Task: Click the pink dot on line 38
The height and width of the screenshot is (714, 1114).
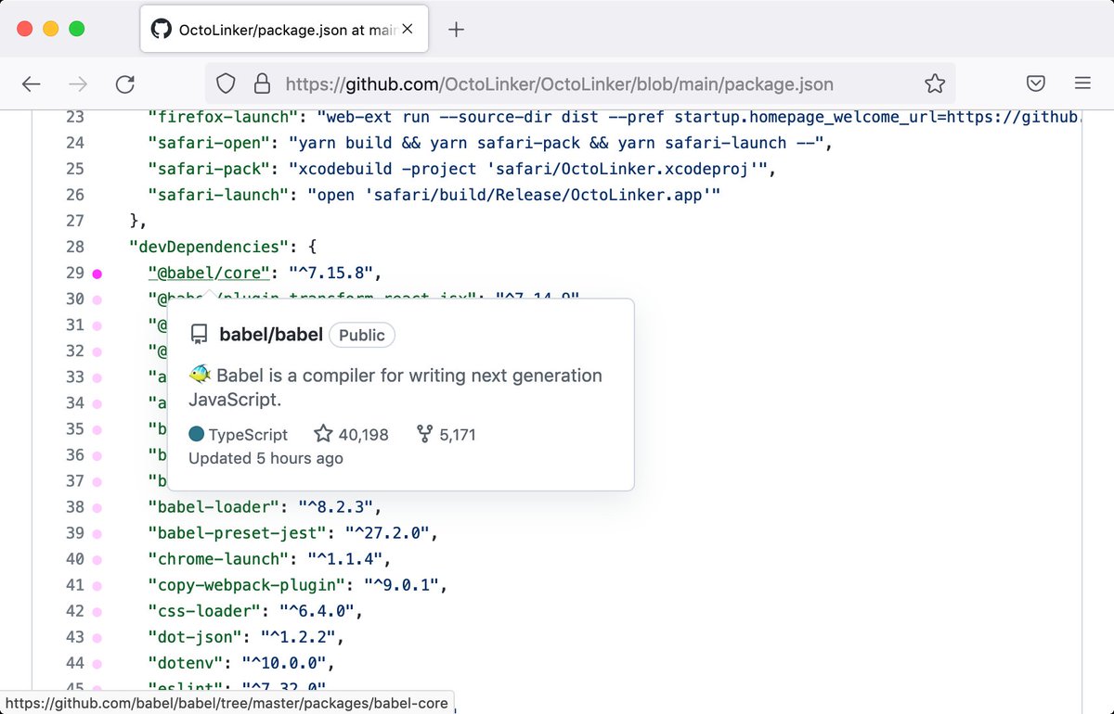Action: tap(97, 507)
